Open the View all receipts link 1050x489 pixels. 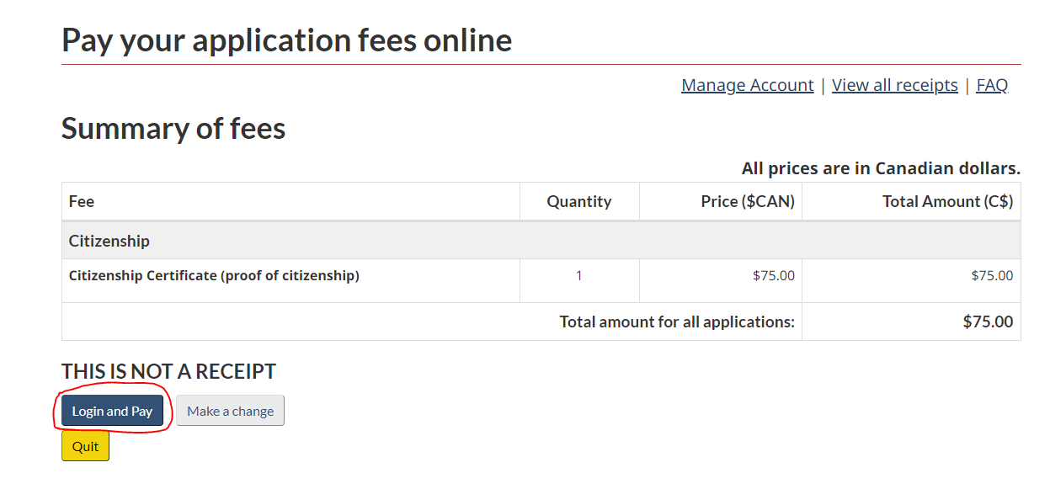coord(894,85)
